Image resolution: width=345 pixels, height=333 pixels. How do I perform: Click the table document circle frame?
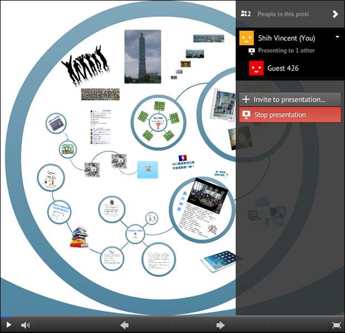pyautogui.click(x=159, y=259)
